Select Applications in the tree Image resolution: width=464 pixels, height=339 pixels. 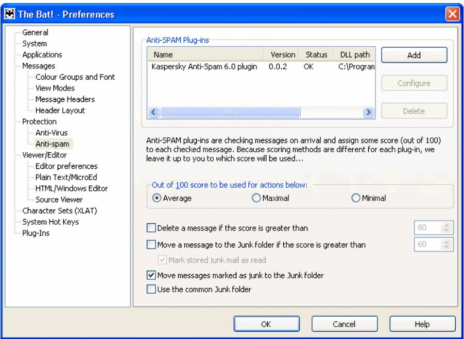[x=42, y=55]
